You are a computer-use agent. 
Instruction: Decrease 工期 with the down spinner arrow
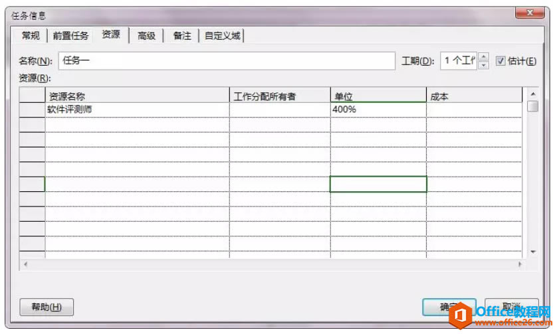pos(483,65)
